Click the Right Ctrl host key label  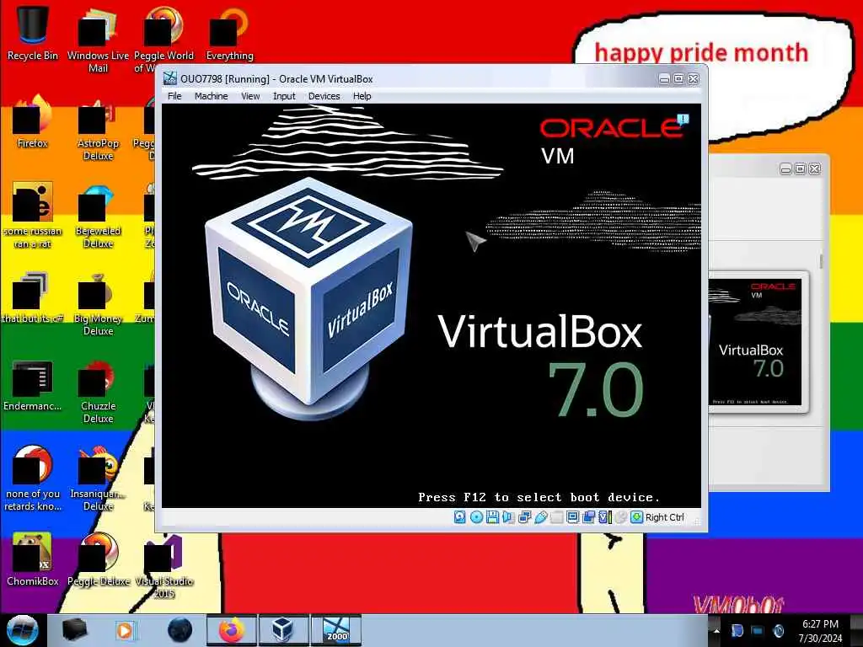pos(665,517)
